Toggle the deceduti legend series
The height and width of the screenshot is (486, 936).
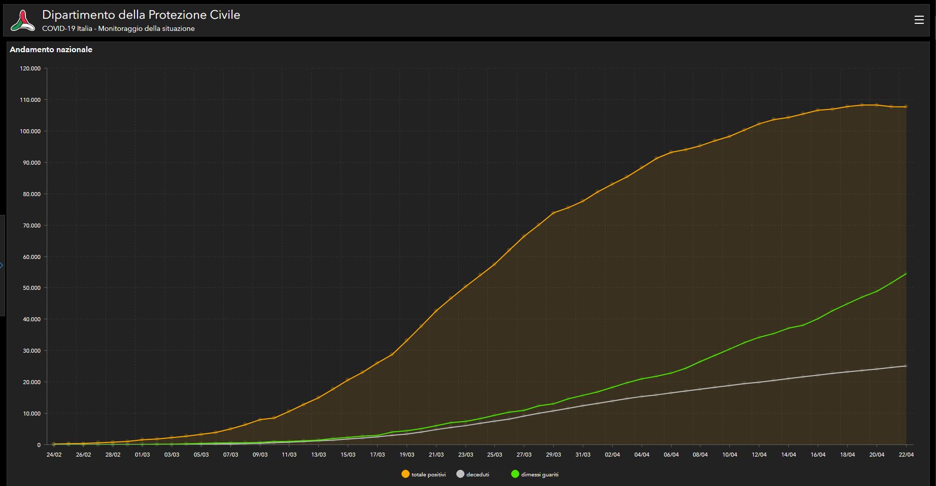[x=473, y=474]
